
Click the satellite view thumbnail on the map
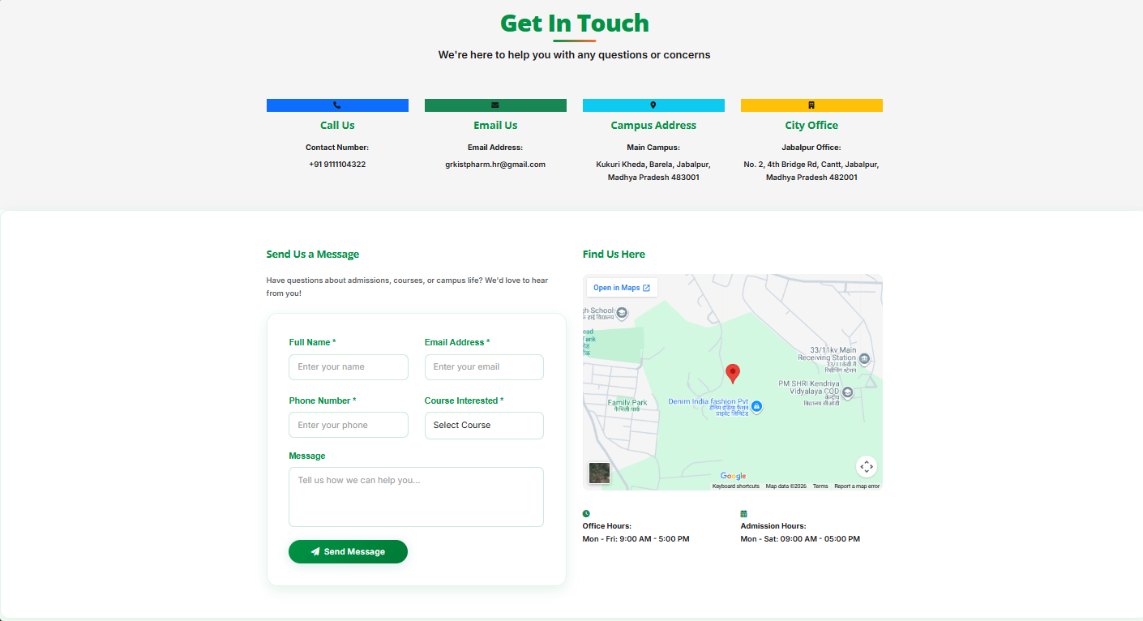click(599, 473)
